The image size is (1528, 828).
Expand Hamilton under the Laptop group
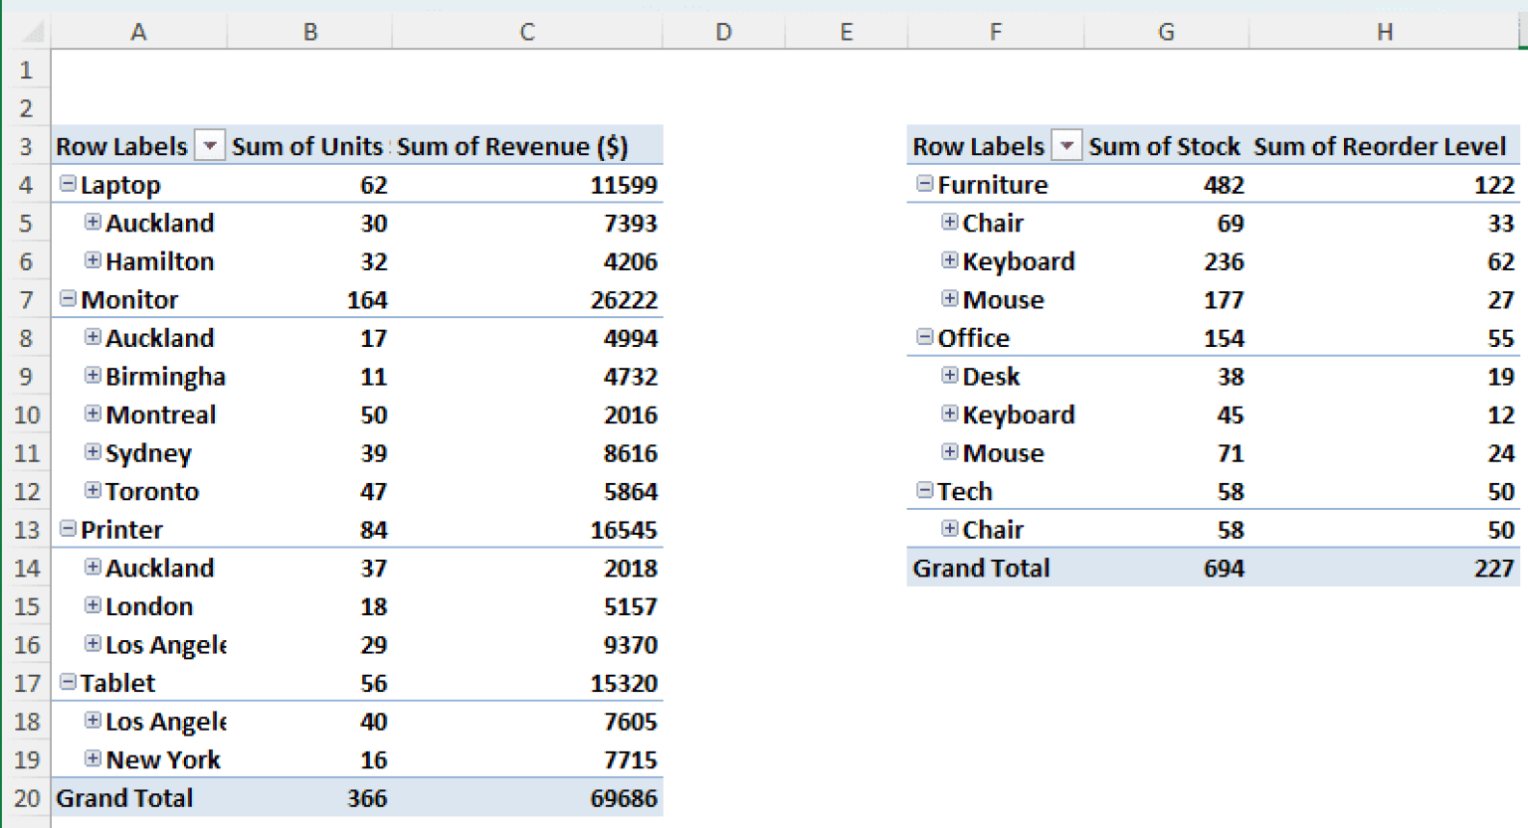click(92, 260)
